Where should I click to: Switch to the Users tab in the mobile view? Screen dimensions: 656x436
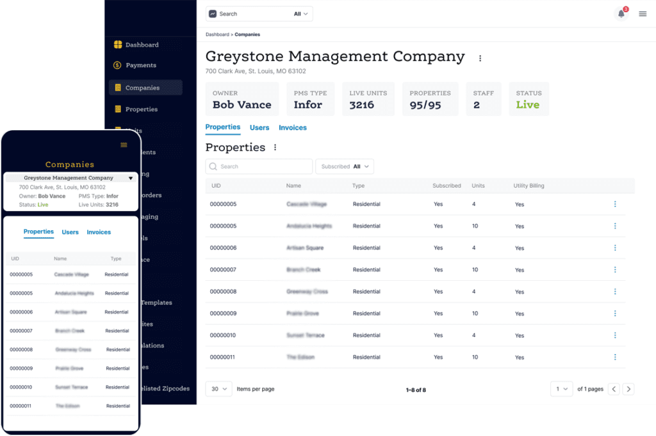[70, 232]
